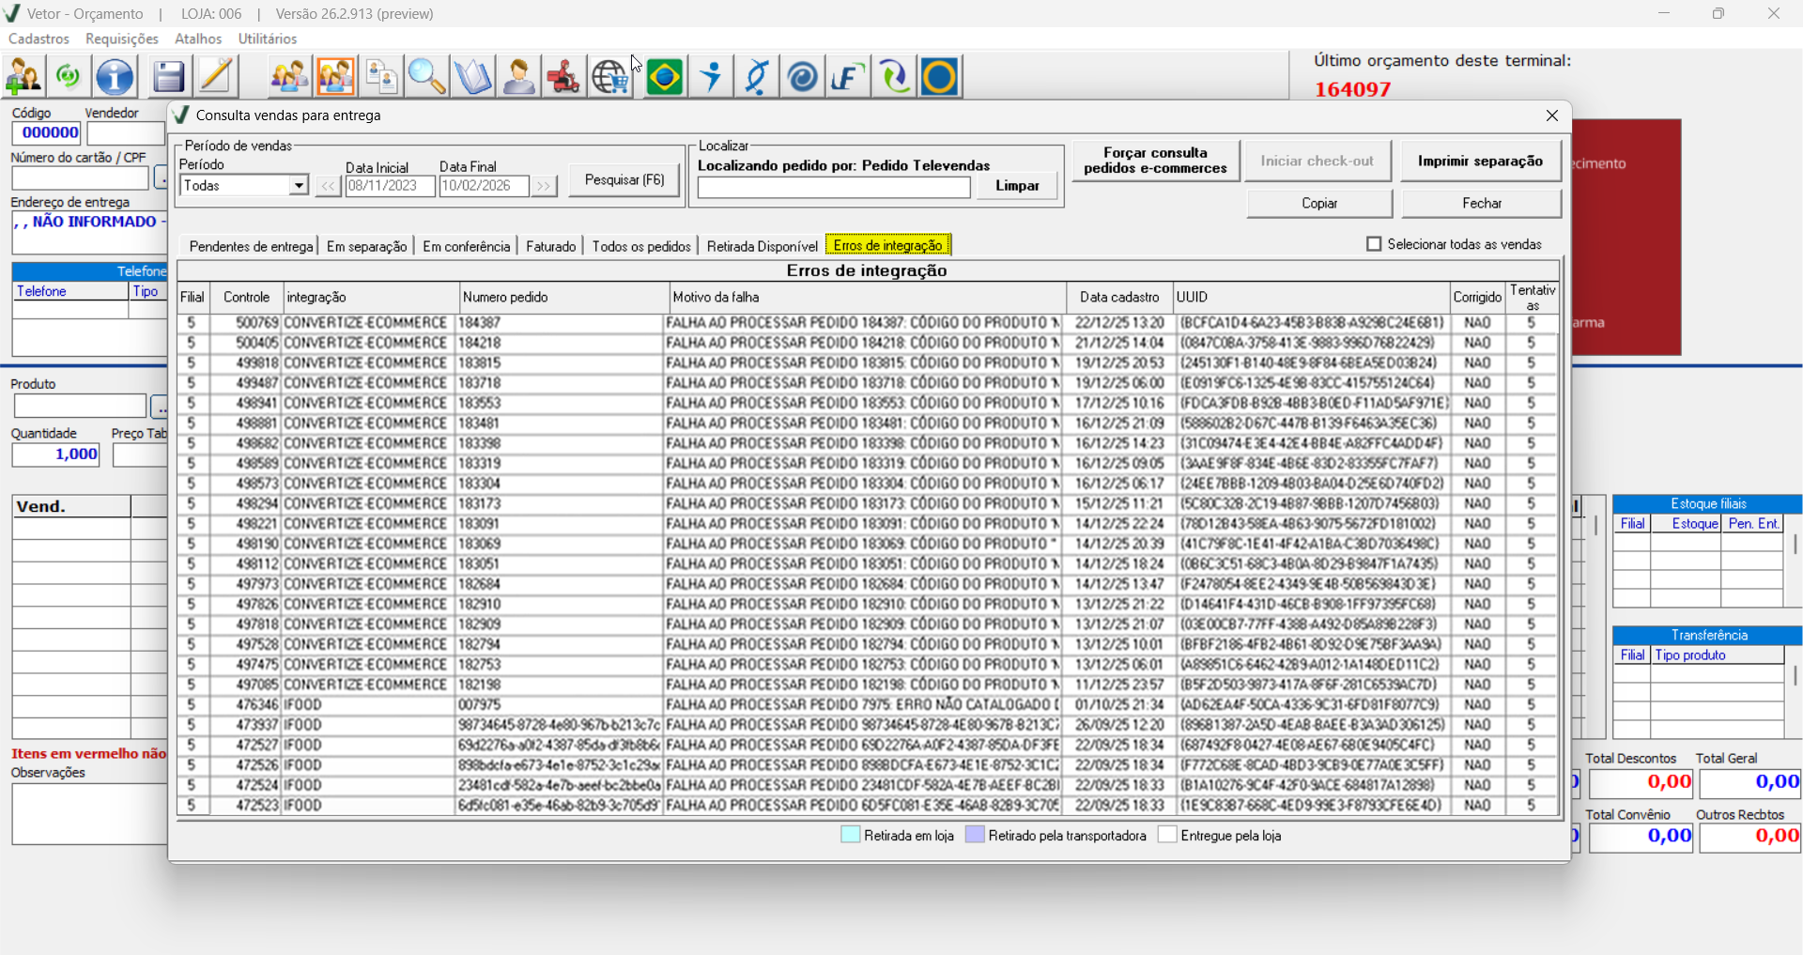Screen dimensions: 1803x955
Task: Click the Localizar pedido search field
Action: click(833, 187)
